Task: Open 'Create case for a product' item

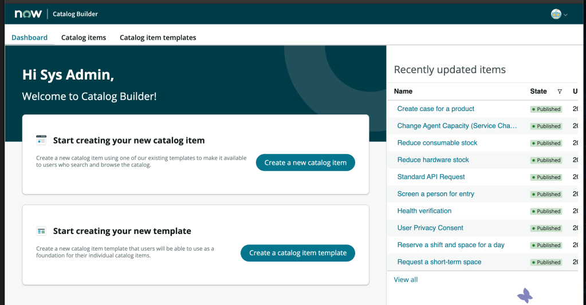Action: click(x=435, y=109)
